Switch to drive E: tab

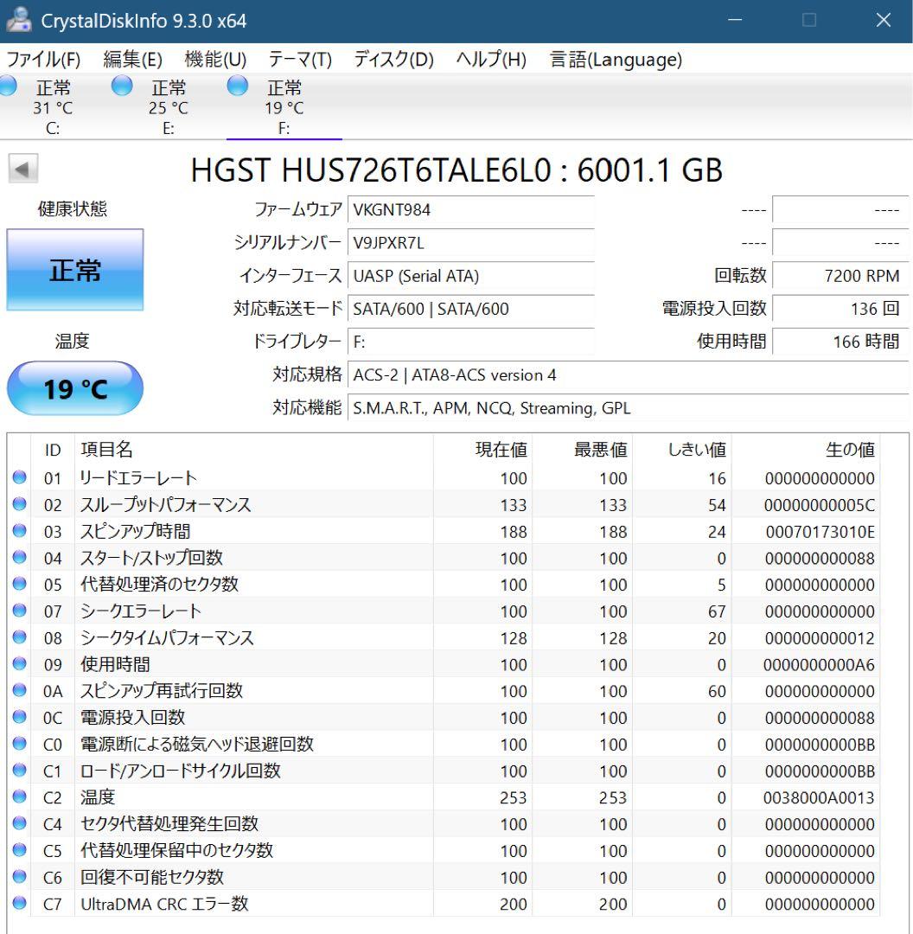pos(167,106)
